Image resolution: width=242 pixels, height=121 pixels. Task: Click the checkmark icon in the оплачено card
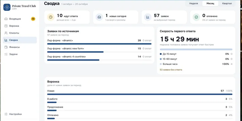(x=196, y=17)
